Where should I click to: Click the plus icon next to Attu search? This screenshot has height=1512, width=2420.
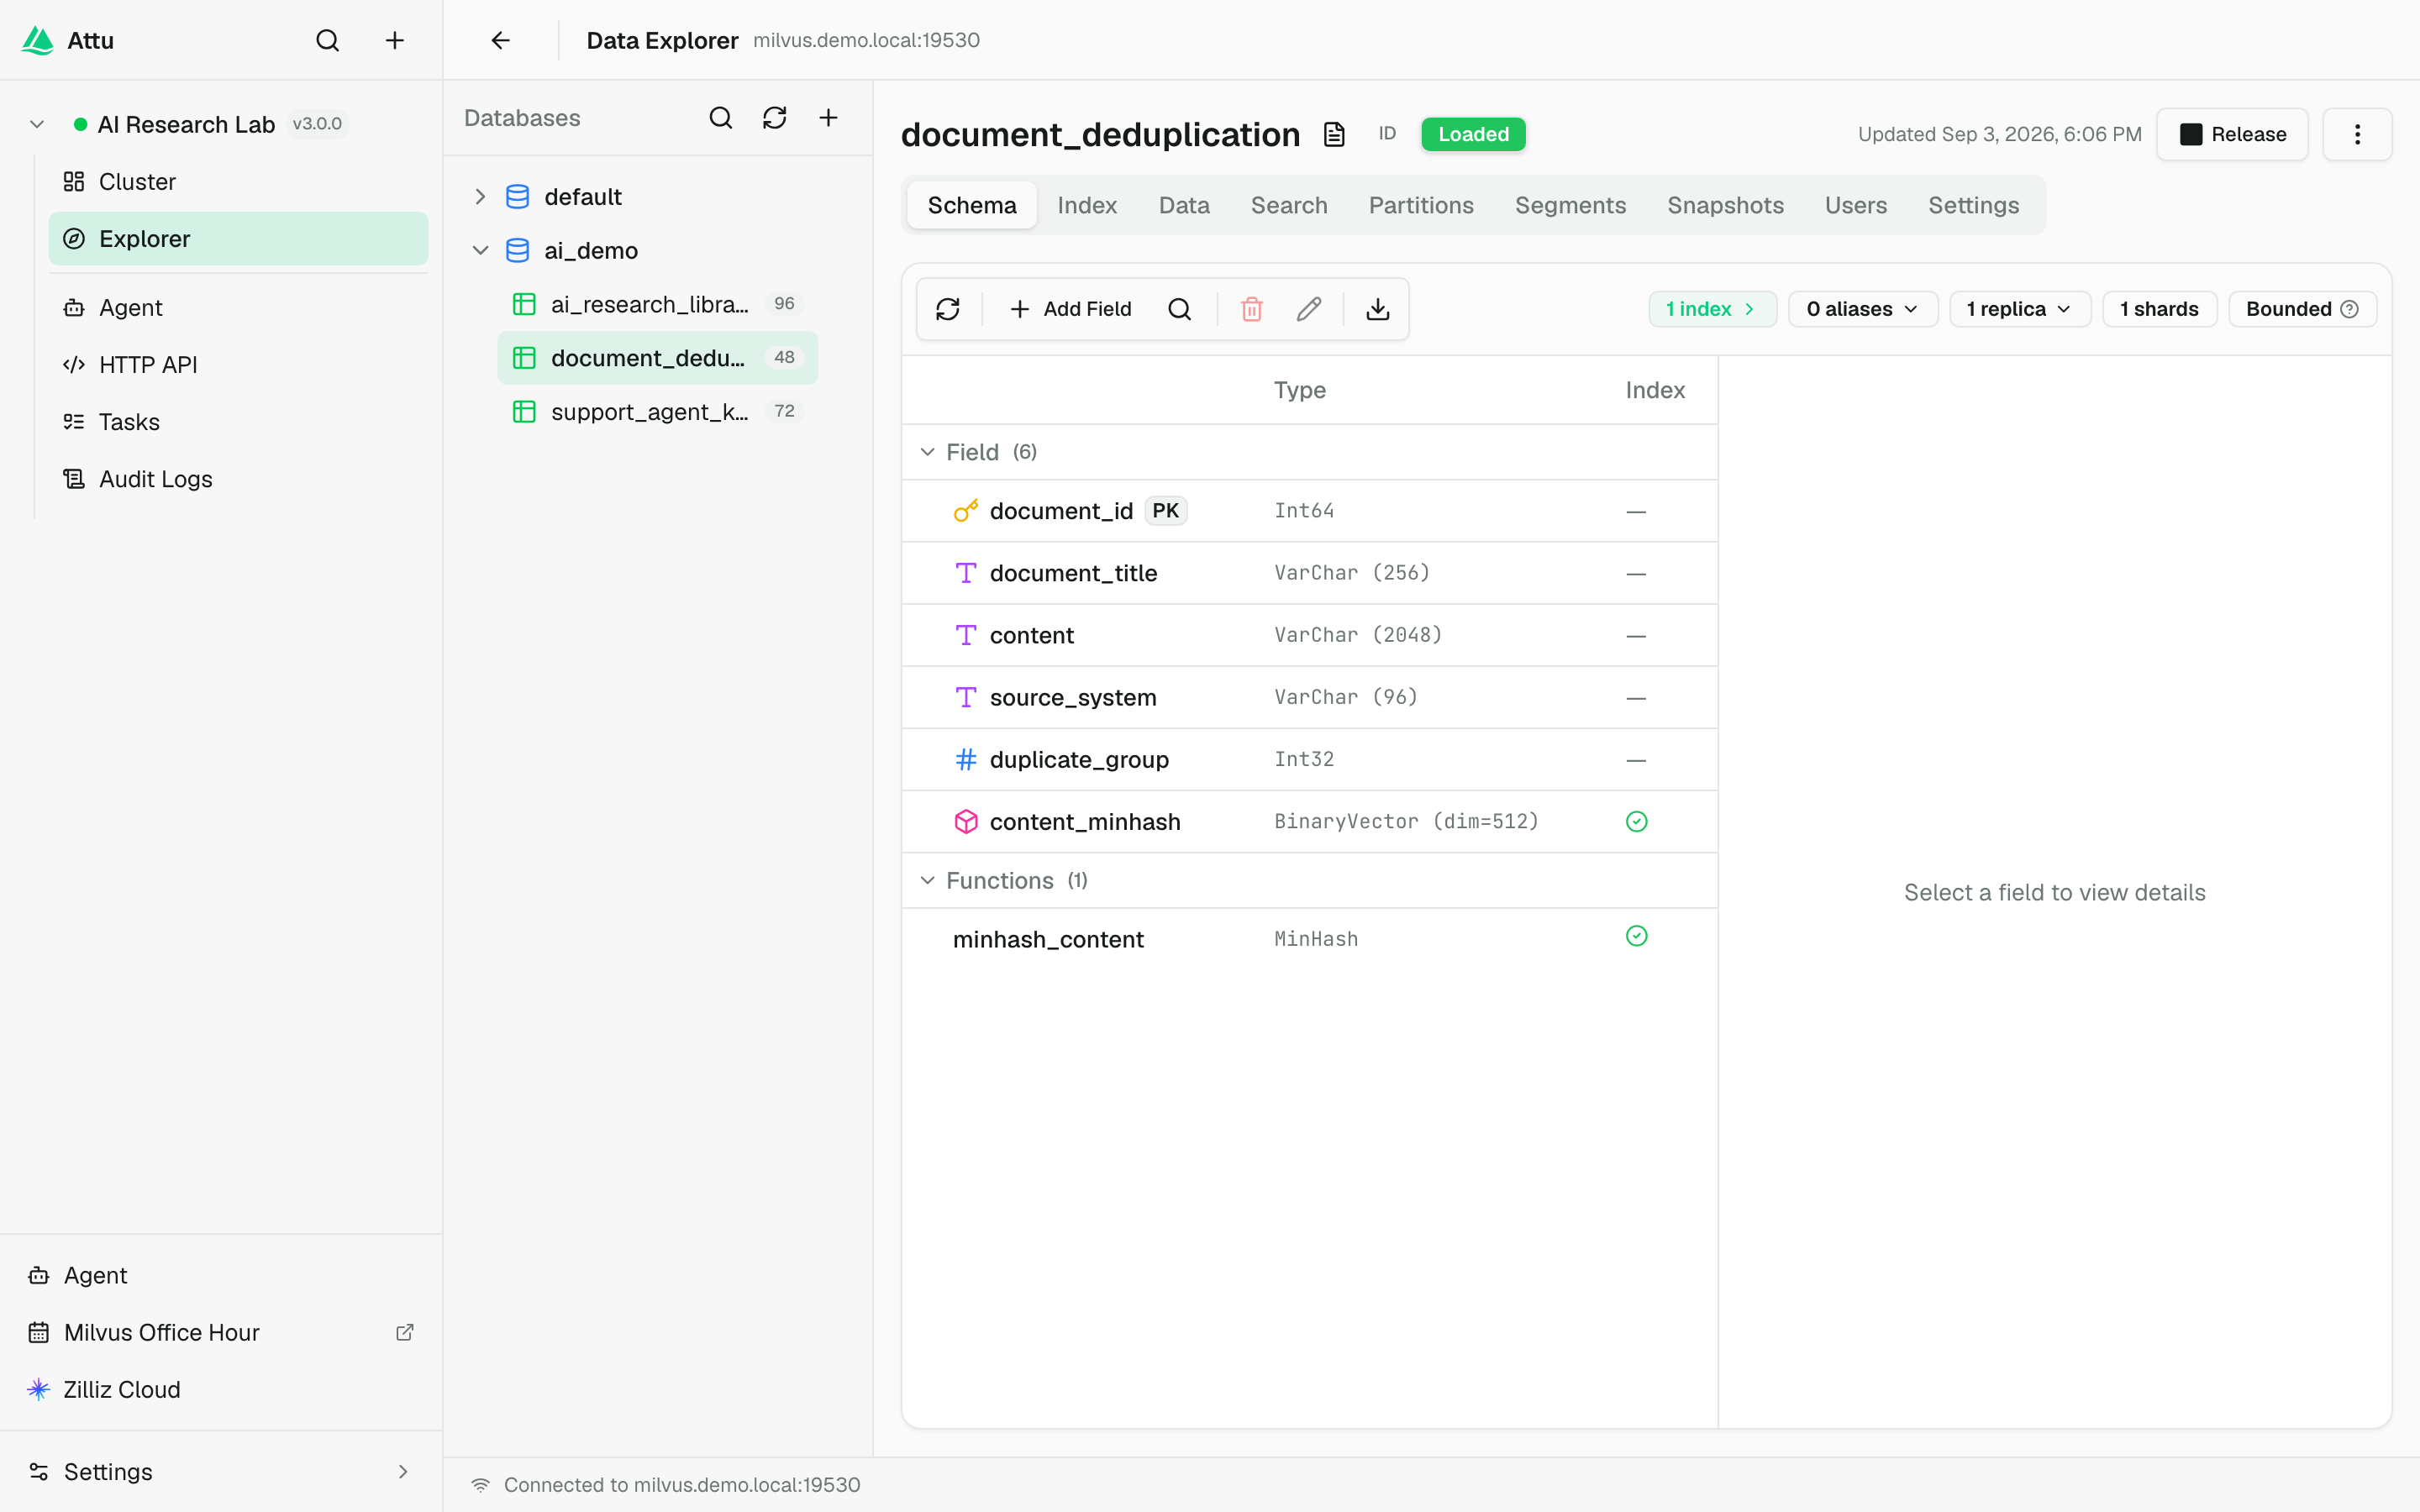(395, 40)
